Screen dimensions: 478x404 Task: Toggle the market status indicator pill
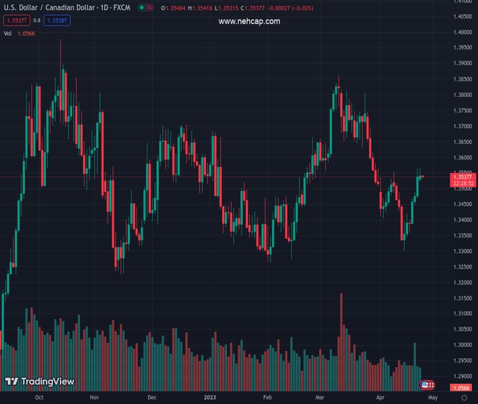click(x=144, y=7)
